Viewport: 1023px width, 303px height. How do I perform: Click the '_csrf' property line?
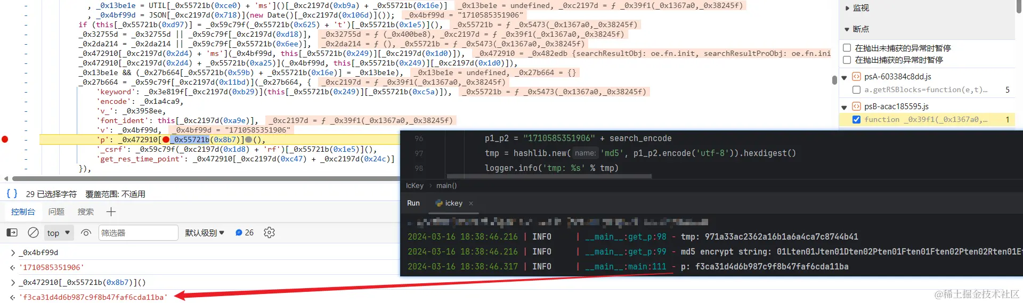coord(237,149)
